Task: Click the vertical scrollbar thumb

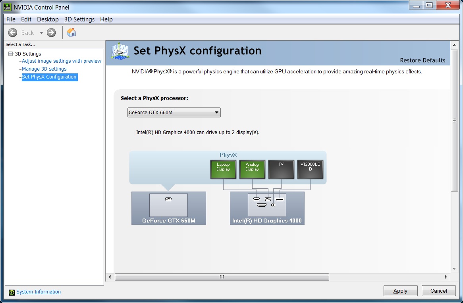Action: pyautogui.click(x=454, y=121)
